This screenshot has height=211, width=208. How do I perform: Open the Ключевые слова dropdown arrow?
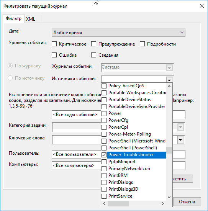180,140
